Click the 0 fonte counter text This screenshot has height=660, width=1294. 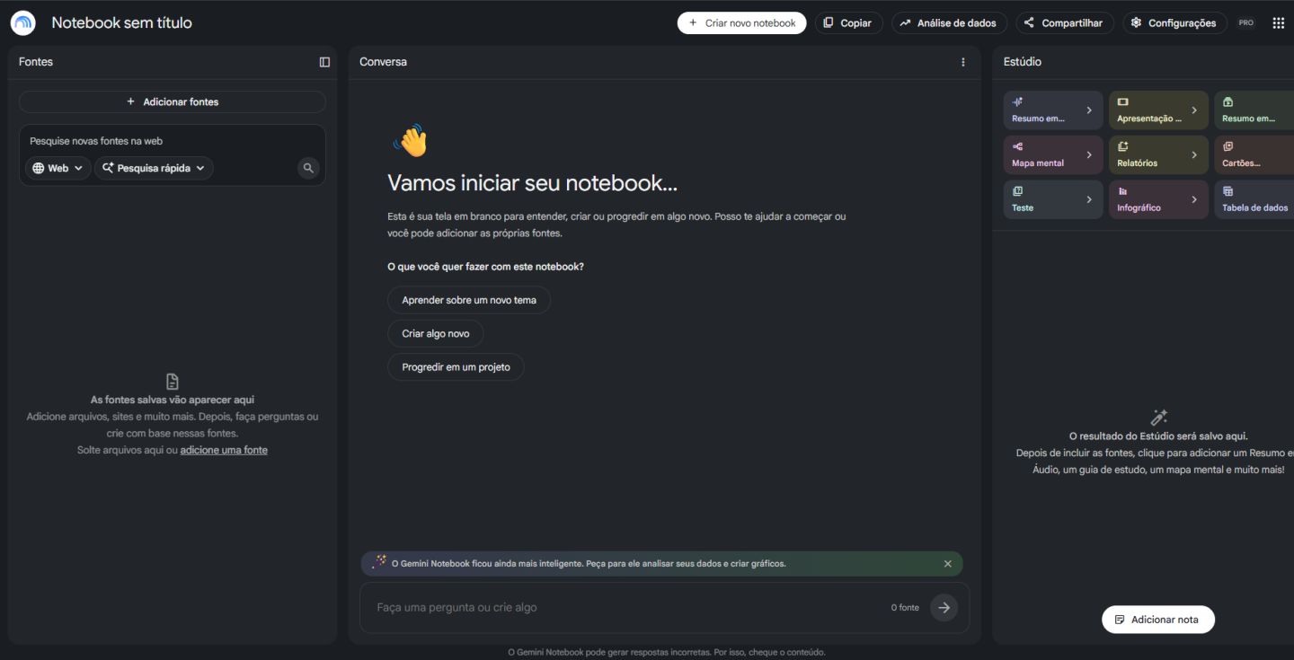905,608
